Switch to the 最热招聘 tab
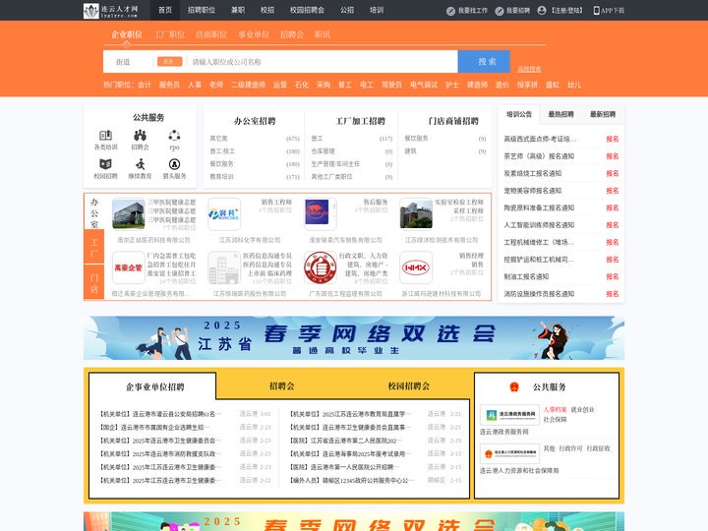The width and height of the screenshot is (708, 531). [560, 114]
